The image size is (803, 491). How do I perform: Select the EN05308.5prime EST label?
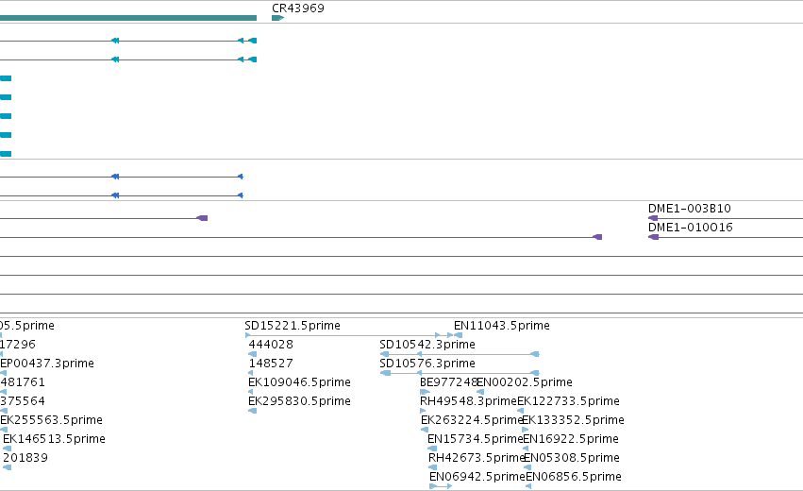(572, 458)
